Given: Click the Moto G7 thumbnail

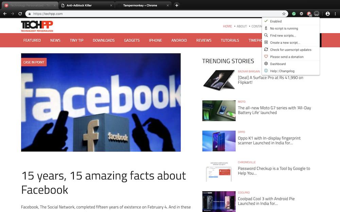Looking at the screenshot, I should [x=219, y=110].
